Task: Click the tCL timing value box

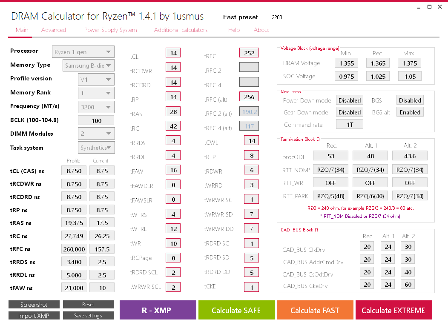Action: tap(173, 53)
